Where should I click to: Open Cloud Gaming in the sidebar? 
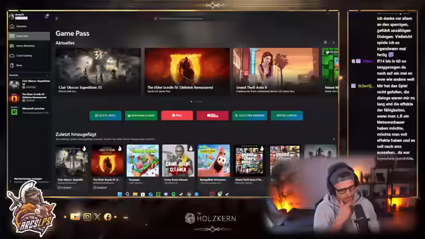point(29,56)
